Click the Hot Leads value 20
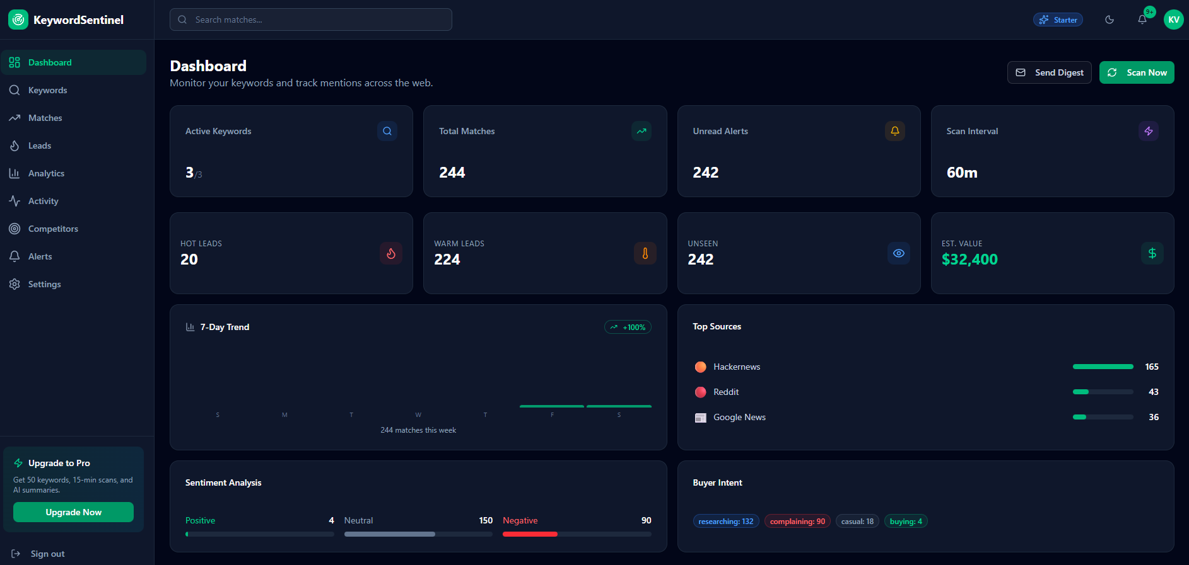 tap(189, 260)
